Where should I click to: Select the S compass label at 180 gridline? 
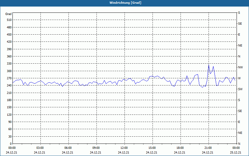[239, 100]
